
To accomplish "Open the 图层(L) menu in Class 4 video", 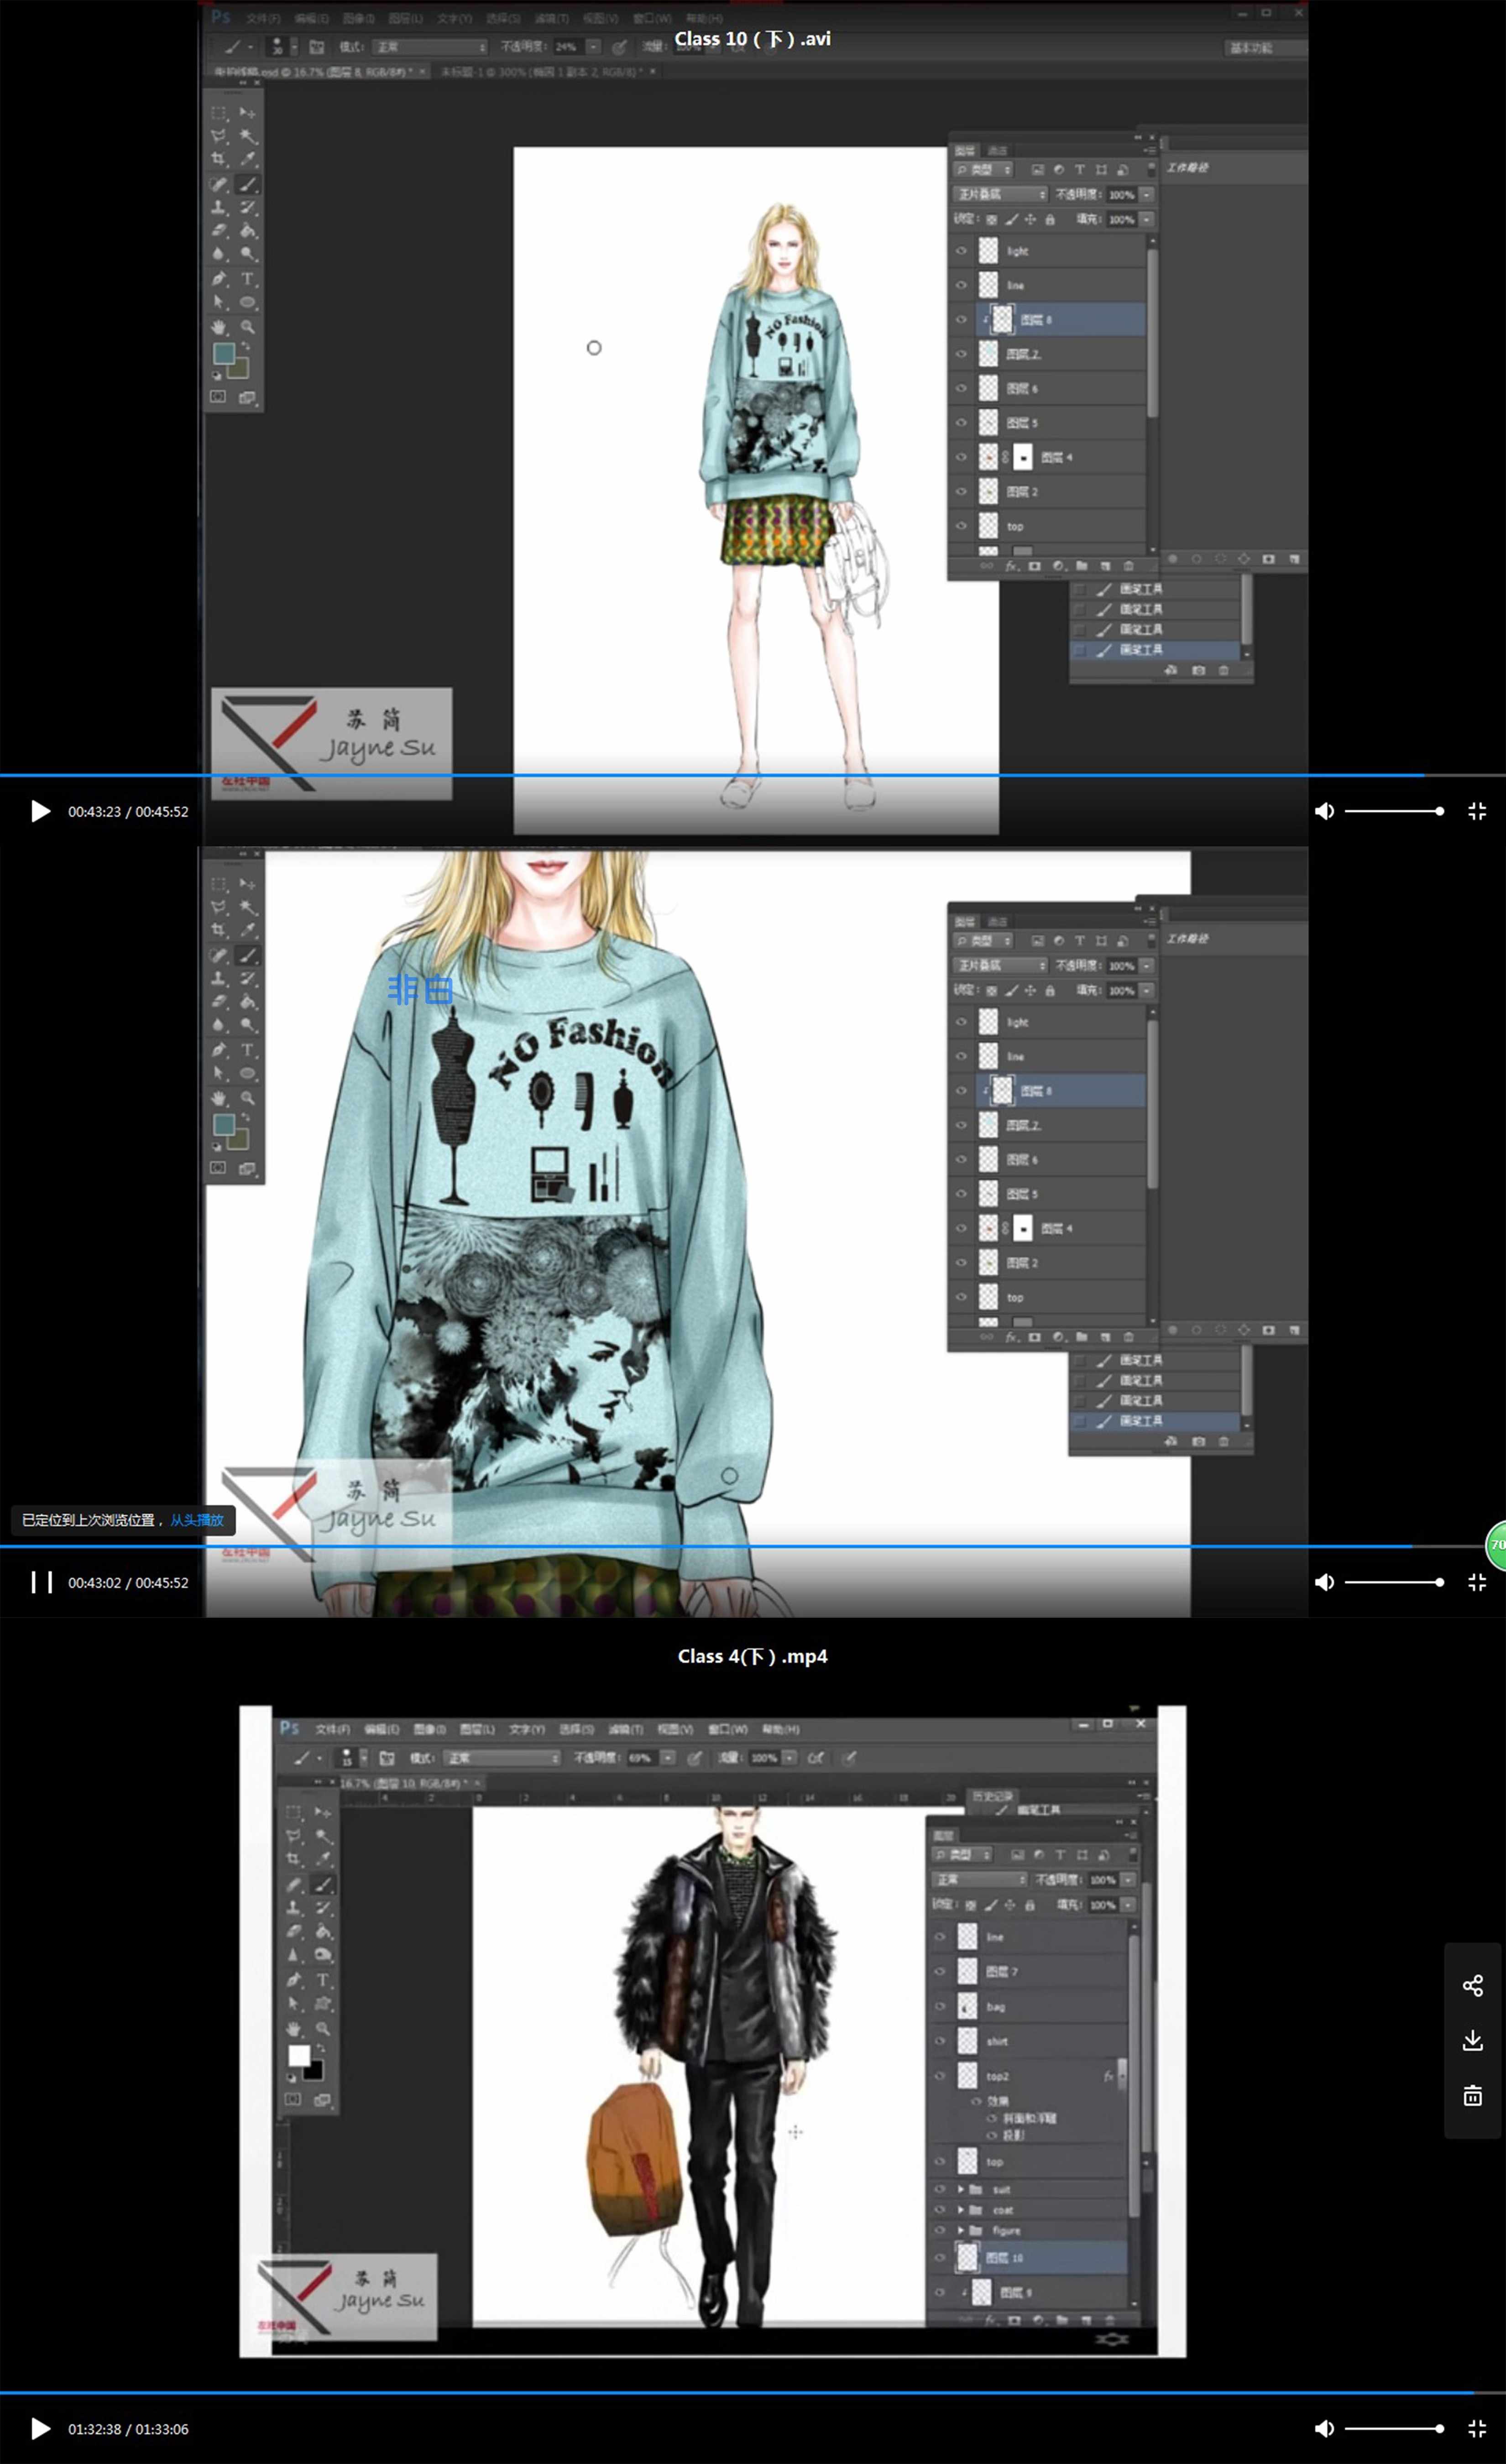I will pyautogui.click(x=477, y=1729).
